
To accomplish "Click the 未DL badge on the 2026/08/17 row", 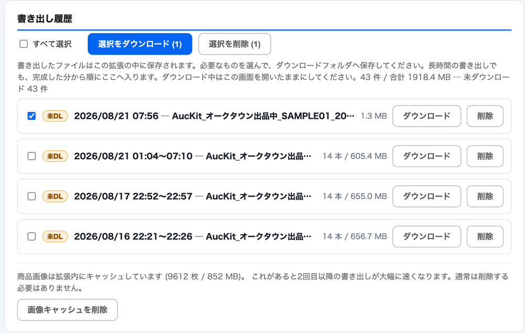I will click(x=55, y=196).
